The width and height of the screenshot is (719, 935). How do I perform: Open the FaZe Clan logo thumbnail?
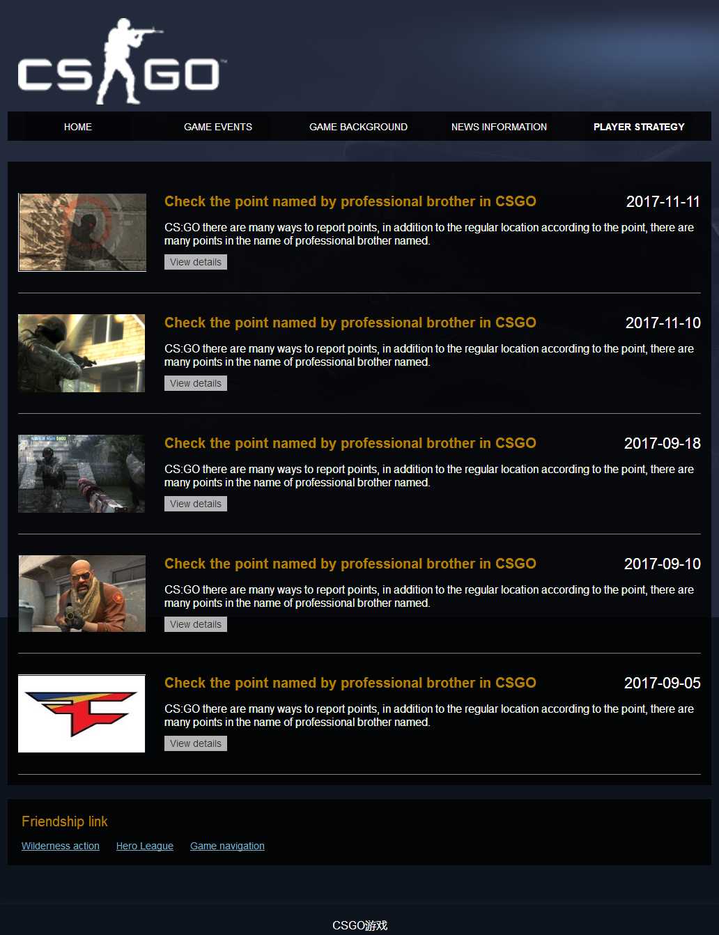pyautogui.click(x=82, y=713)
